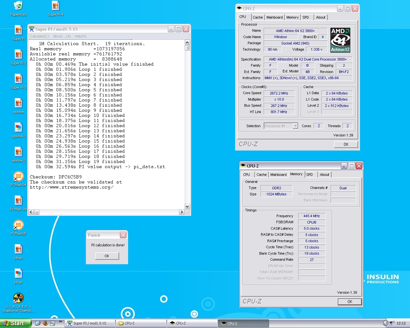Open About tab in upper CPU-Z window
The height and width of the screenshot is (328, 410).
pos(321,17)
